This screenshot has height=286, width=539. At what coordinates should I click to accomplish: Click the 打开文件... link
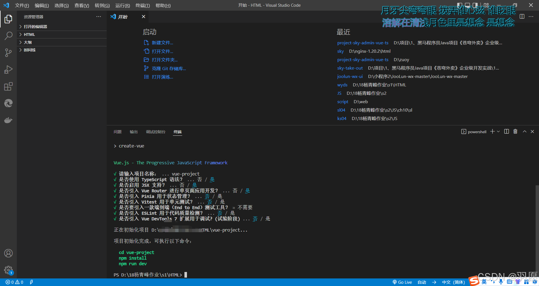[x=159, y=51]
